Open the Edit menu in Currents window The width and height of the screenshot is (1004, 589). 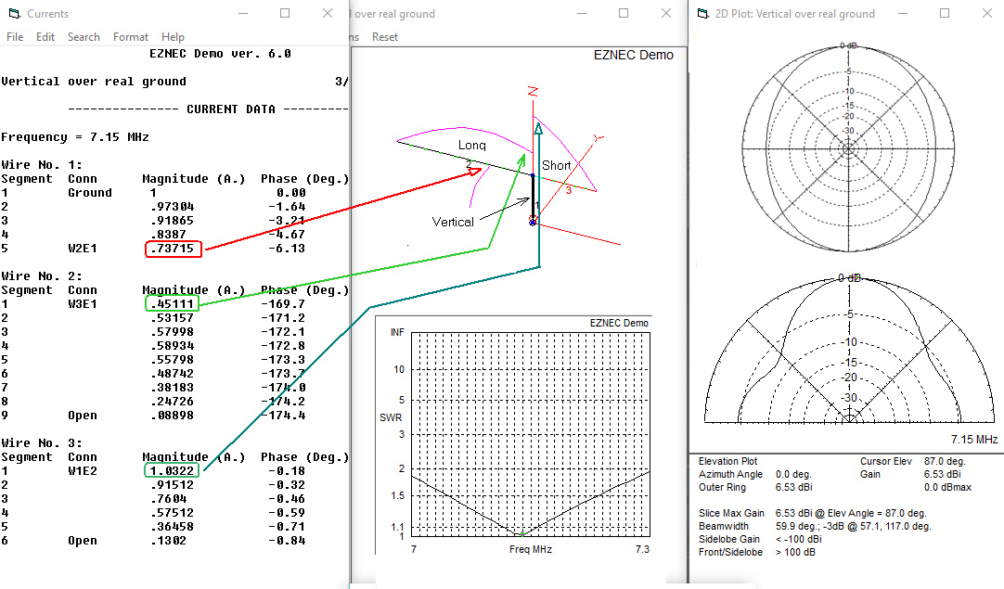(45, 37)
